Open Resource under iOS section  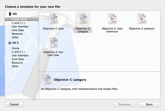coord(17,34)
